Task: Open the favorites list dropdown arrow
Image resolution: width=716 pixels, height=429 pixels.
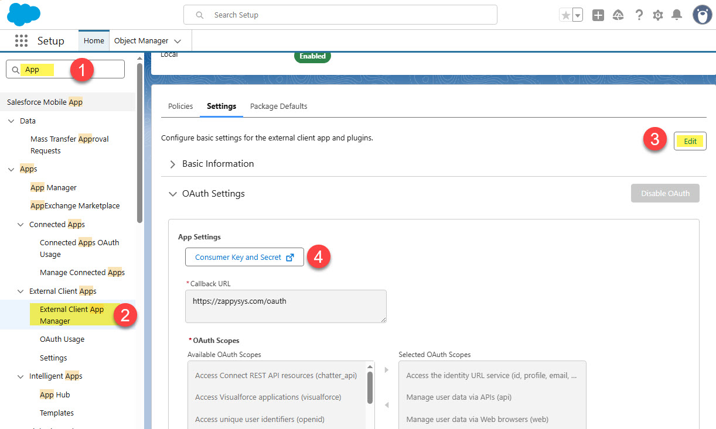Action: pyautogui.click(x=578, y=16)
